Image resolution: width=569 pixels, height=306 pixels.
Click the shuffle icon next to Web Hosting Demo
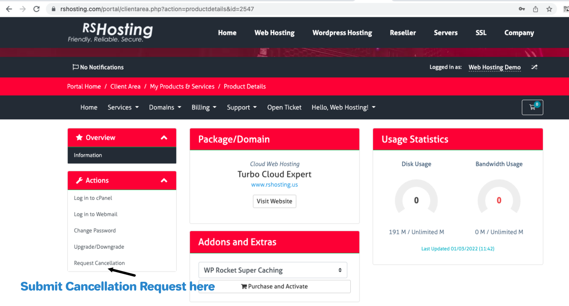[x=534, y=67]
